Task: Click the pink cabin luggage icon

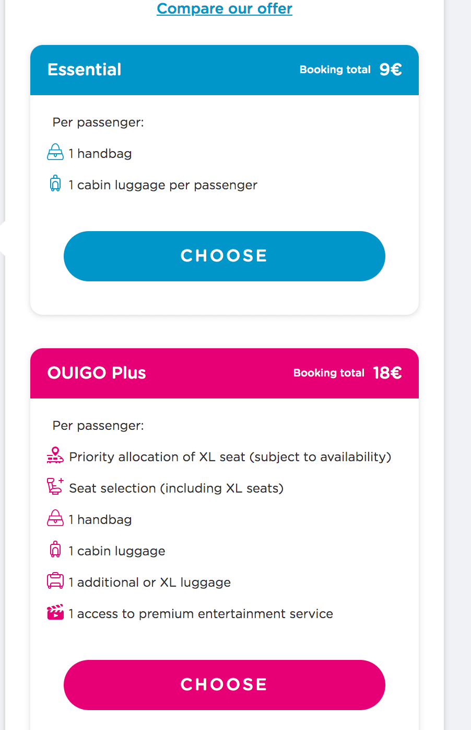Action: pyautogui.click(x=55, y=550)
